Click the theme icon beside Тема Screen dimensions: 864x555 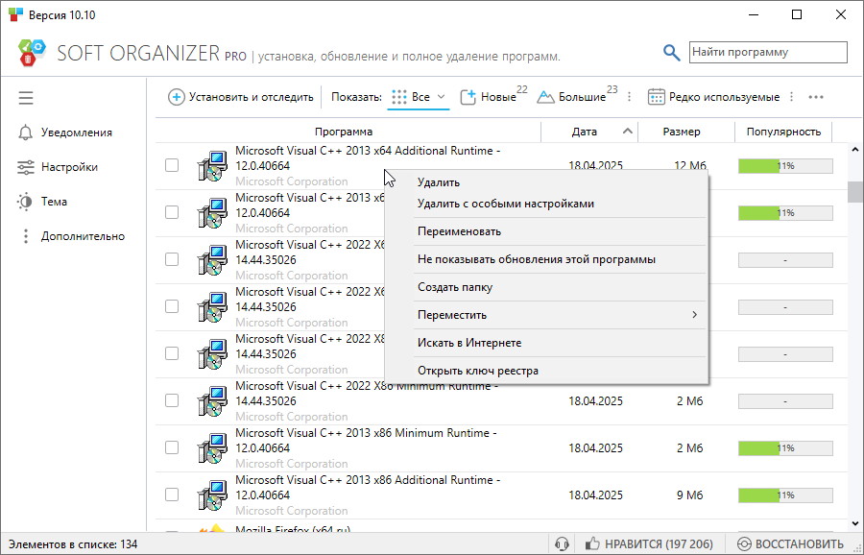[25, 202]
